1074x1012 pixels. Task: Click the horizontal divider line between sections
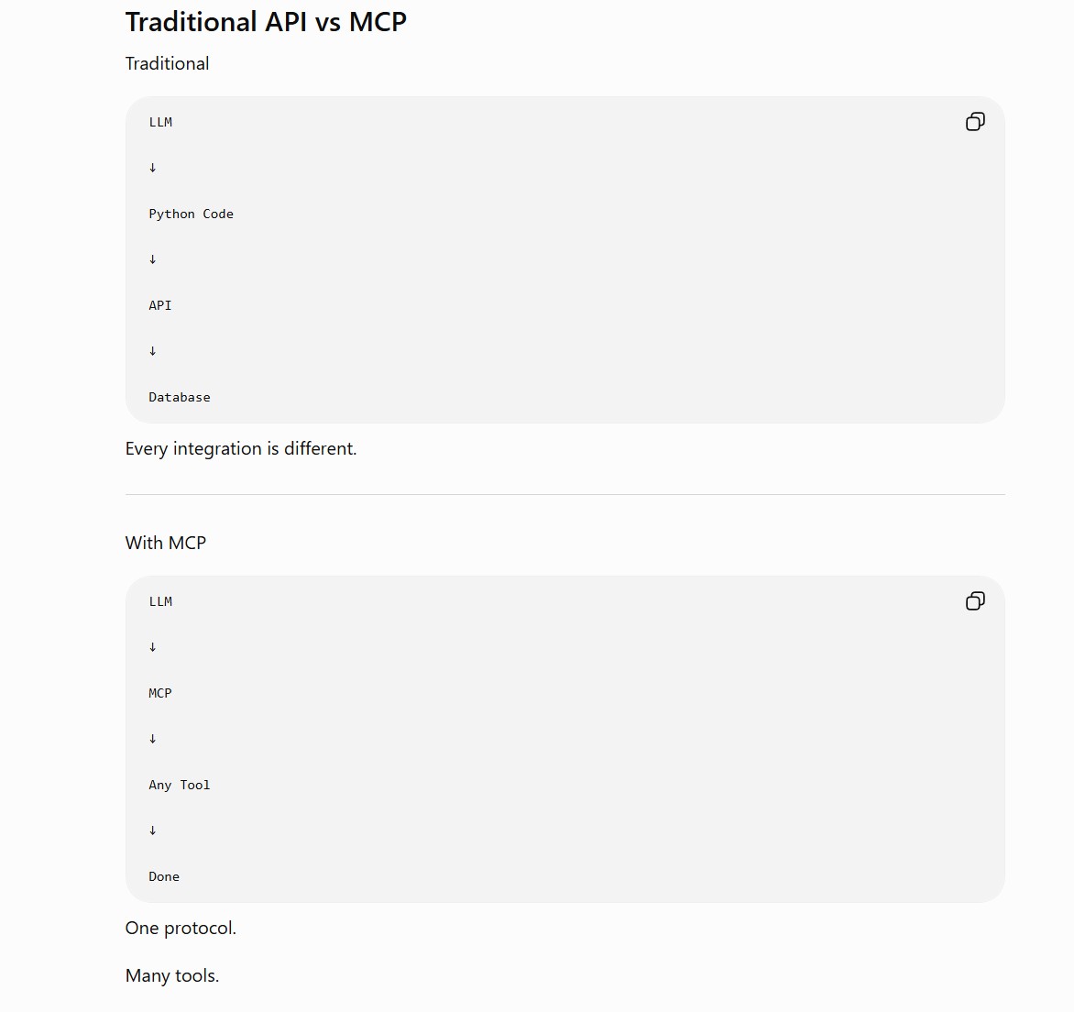(x=565, y=494)
